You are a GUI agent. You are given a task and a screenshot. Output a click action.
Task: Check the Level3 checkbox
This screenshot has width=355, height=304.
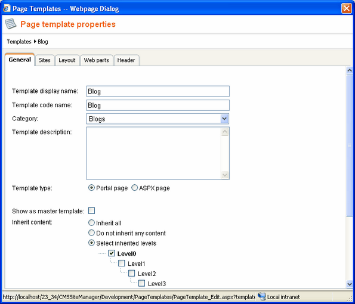pos(142,283)
